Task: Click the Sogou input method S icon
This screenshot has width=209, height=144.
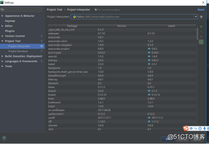Action: [x=186, y=128]
